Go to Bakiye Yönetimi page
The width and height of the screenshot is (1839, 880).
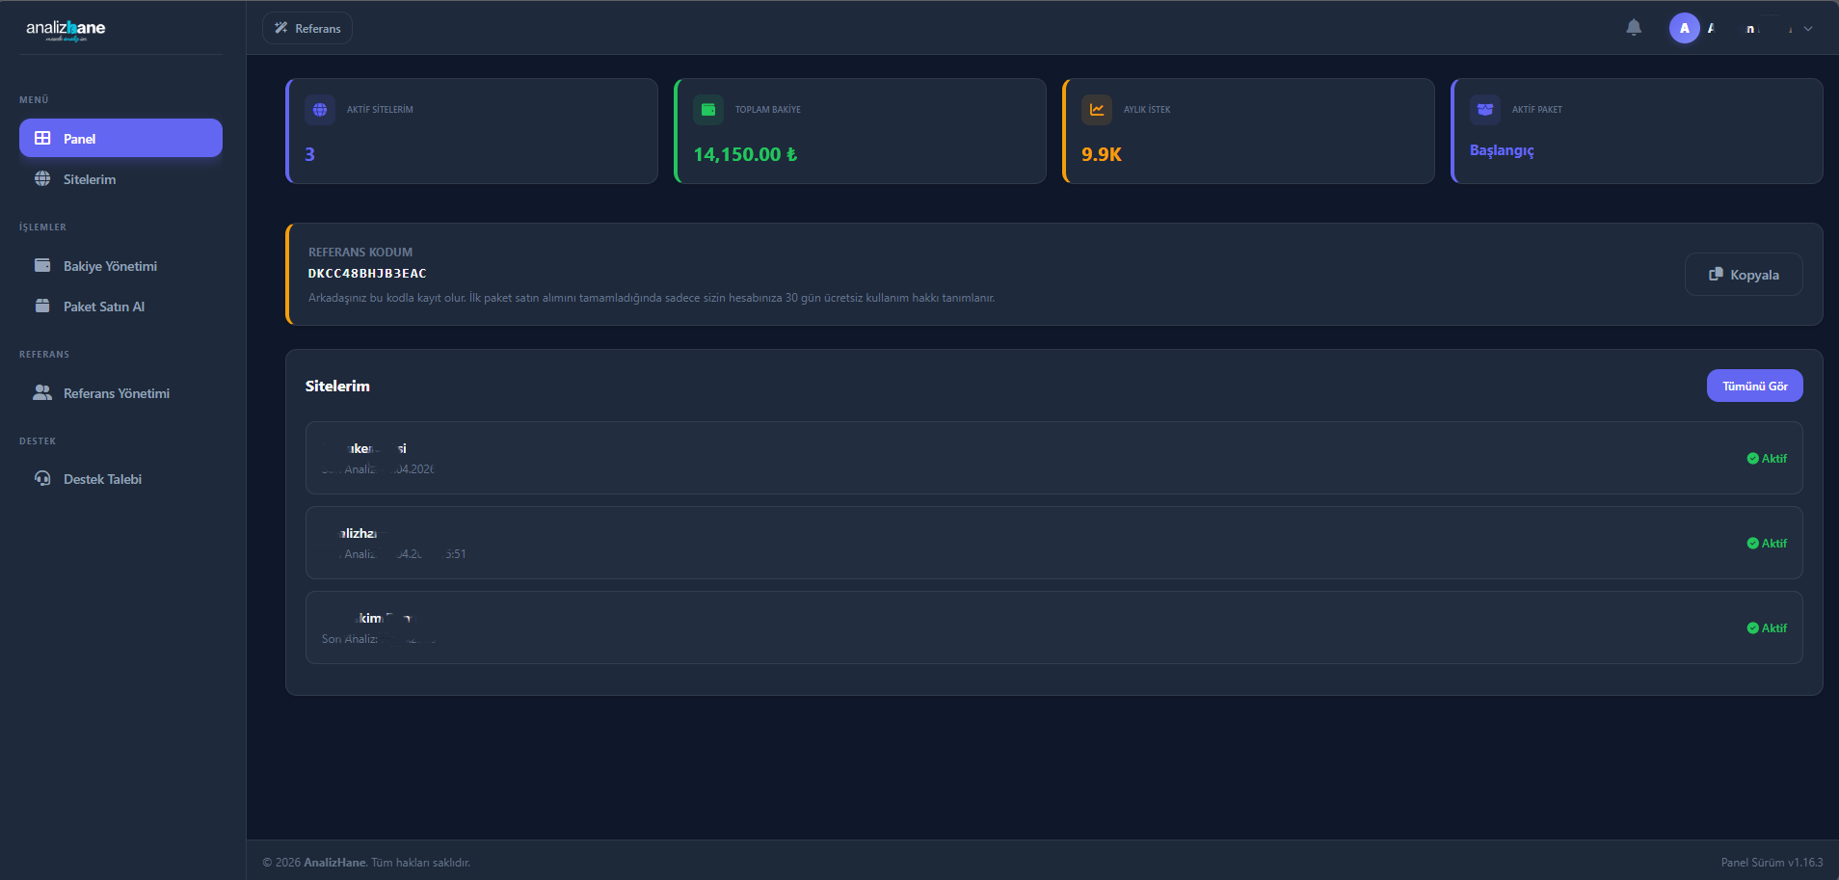[x=110, y=266]
